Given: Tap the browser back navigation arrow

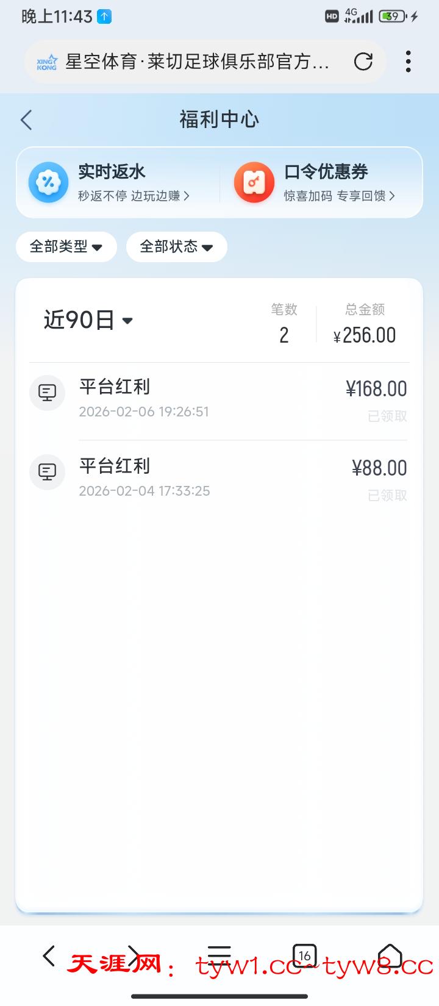Looking at the screenshot, I should [x=49, y=955].
